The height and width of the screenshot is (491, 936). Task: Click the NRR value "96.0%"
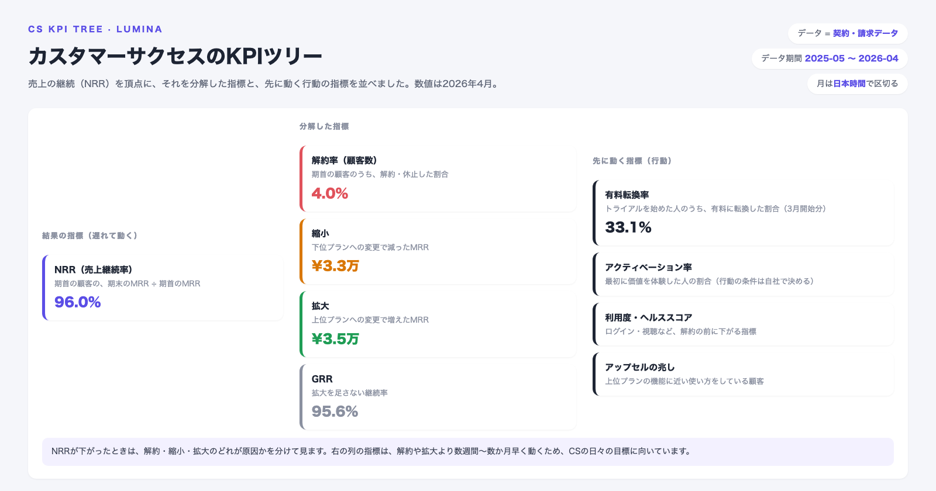point(78,302)
